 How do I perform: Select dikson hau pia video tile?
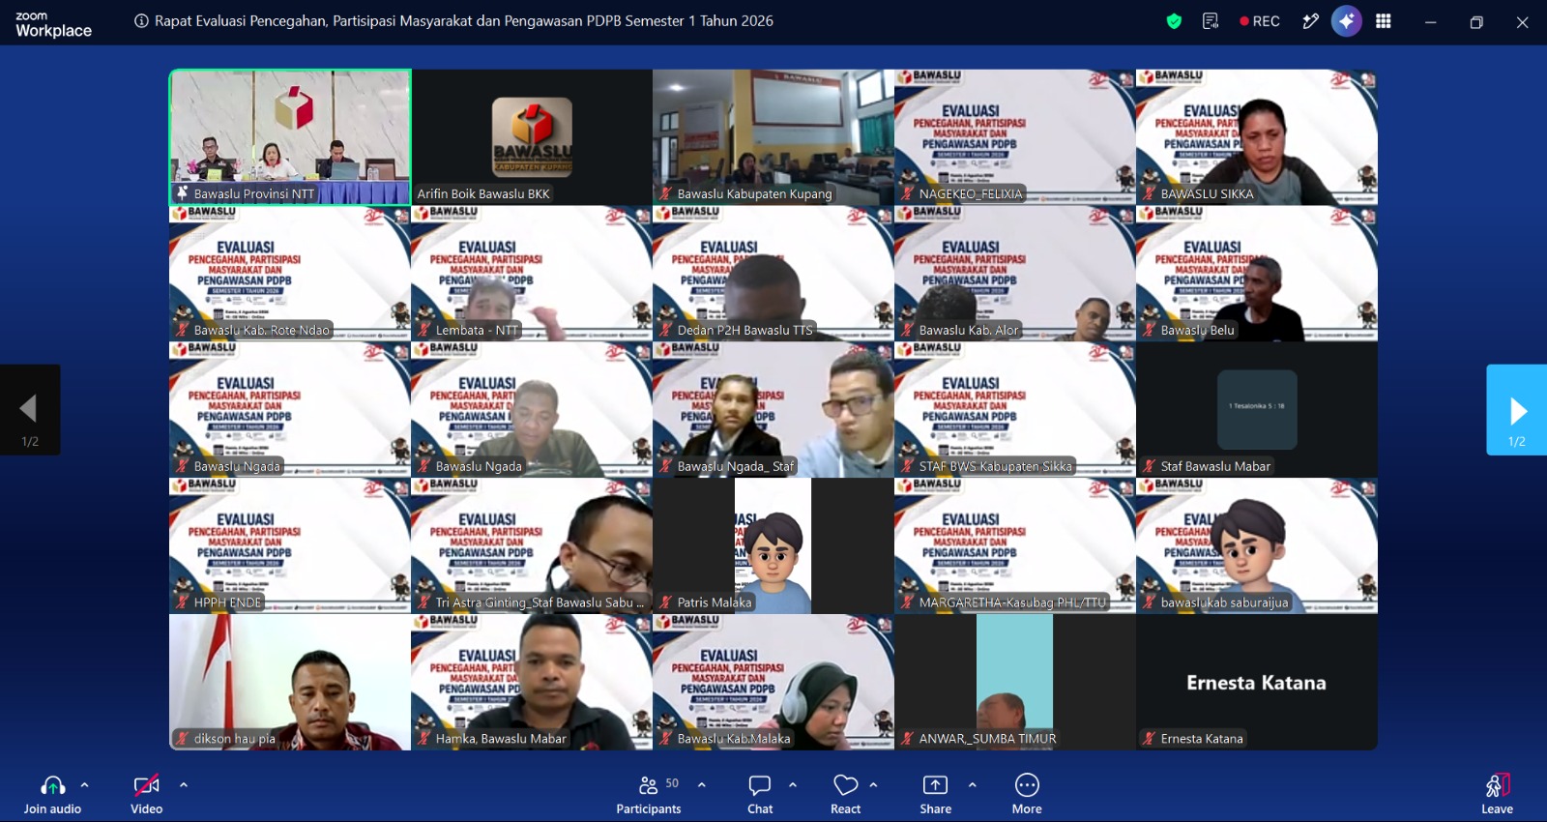click(290, 683)
